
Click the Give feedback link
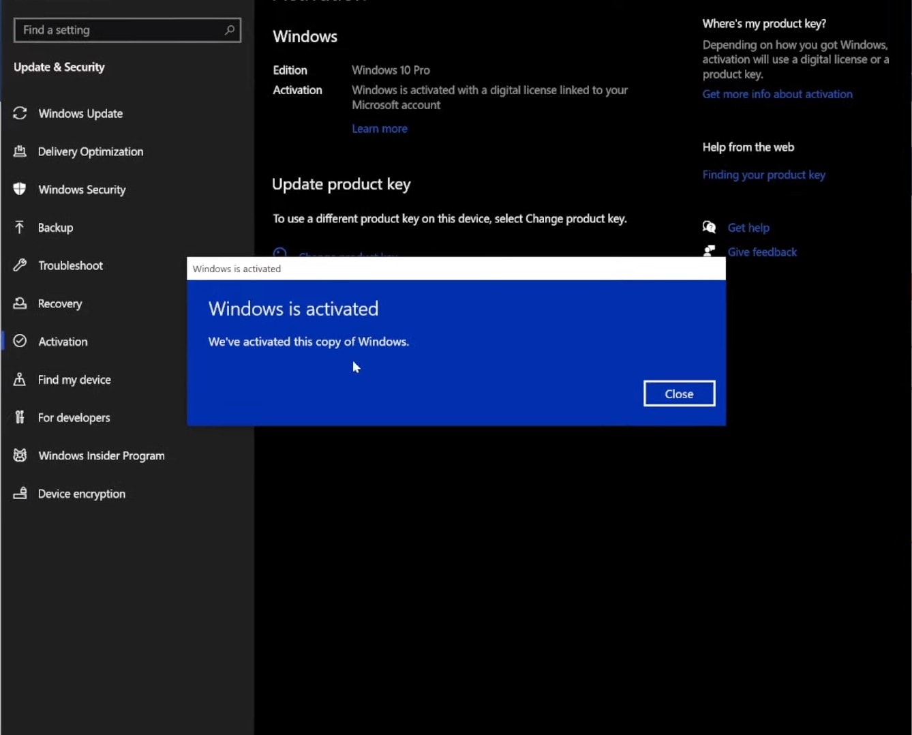click(x=762, y=252)
